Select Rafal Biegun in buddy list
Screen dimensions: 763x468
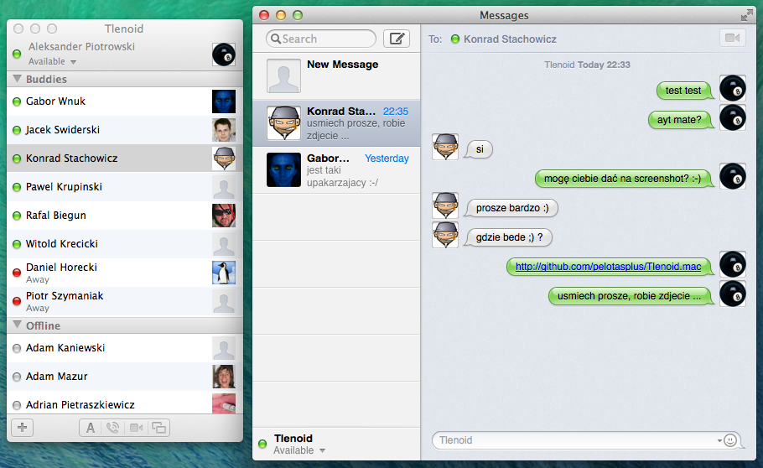pos(125,216)
